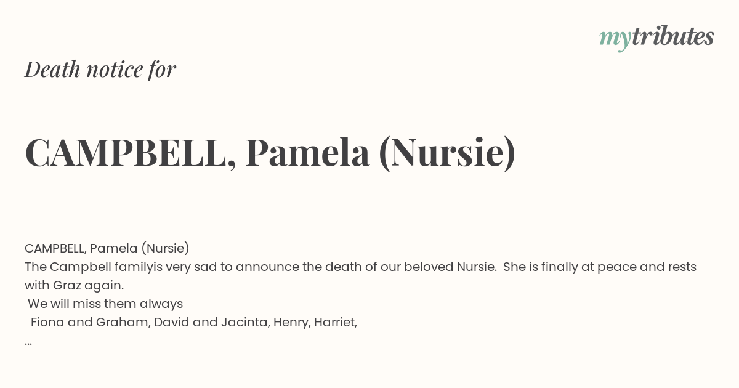Click the "tributes" word in the logo
739x388 pixels.
pyautogui.click(x=672, y=36)
